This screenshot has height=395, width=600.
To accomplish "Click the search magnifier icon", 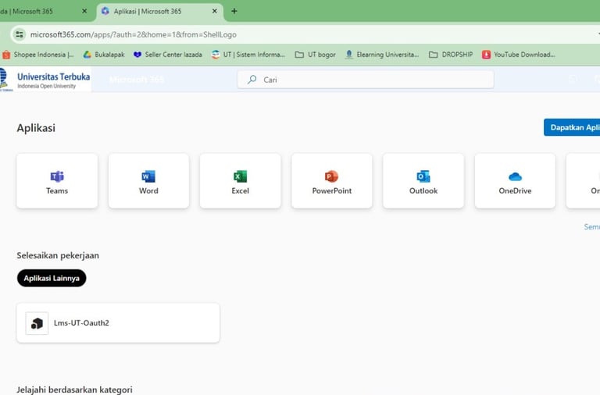I will coord(252,80).
